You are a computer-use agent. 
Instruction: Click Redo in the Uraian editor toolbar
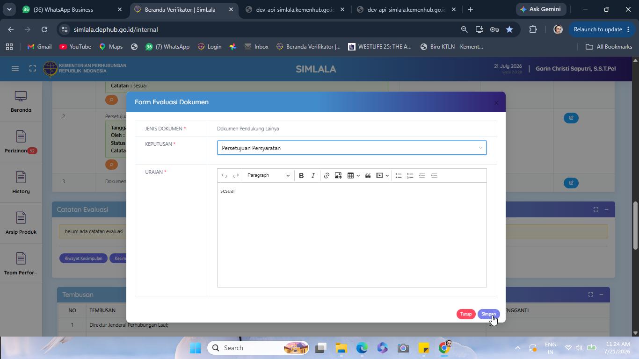pos(236,175)
